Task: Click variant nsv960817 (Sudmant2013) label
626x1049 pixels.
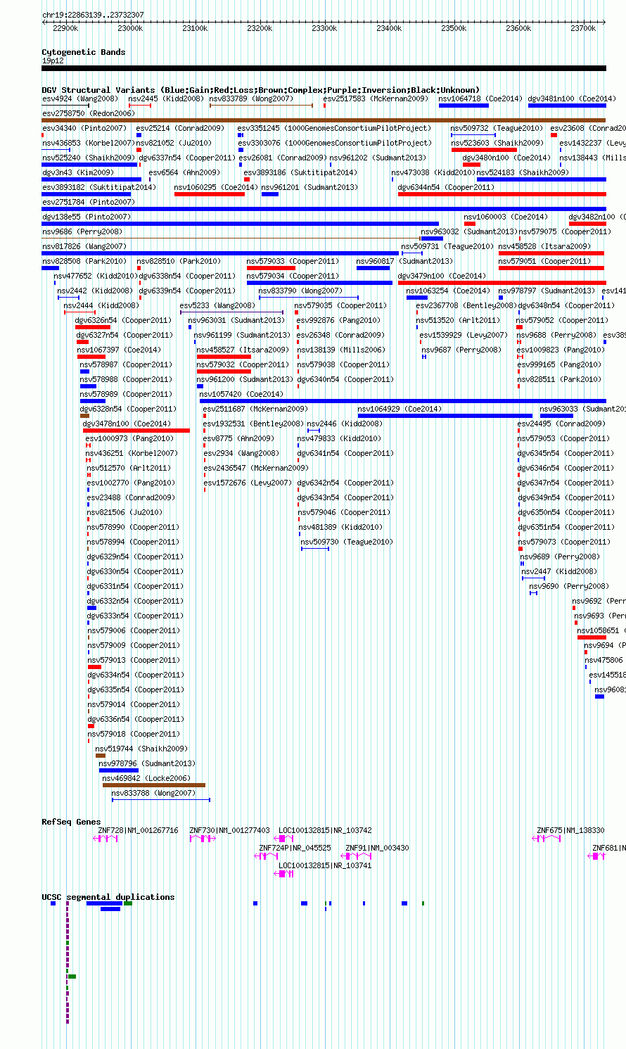Action: click(x=404, y=261)
